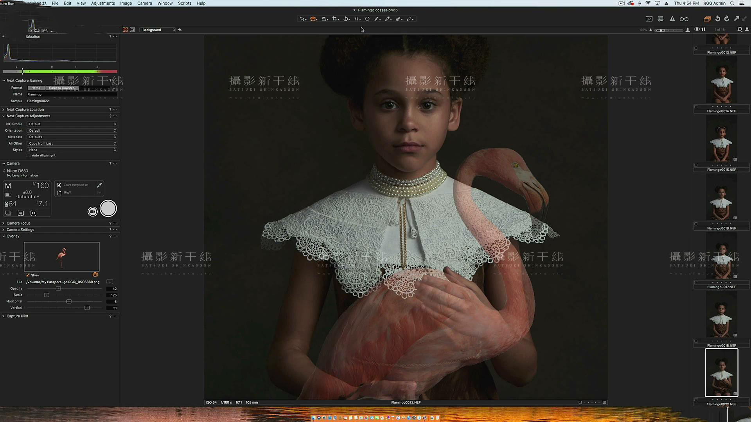The image size is (751, 422).
Task: Open the All Other 'Copy from Last' dropdown
Action: point(72,143)
